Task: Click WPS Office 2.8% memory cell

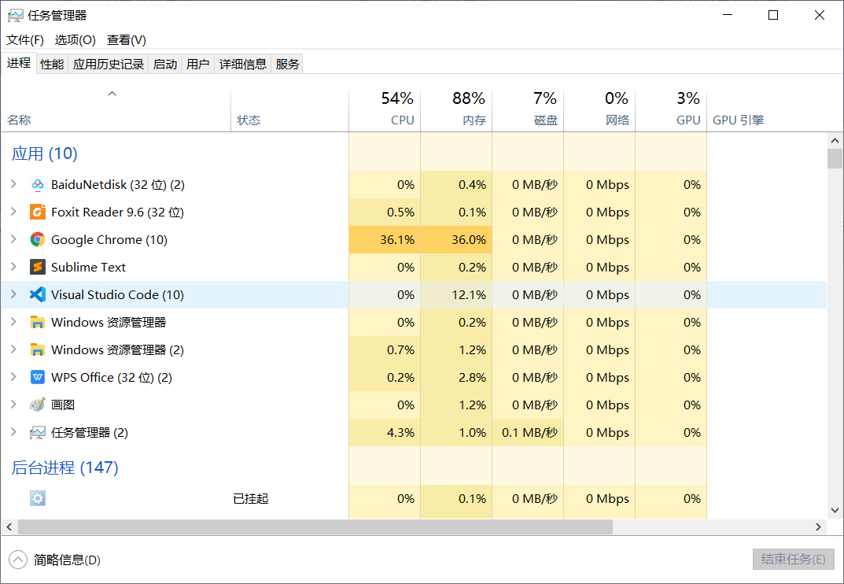Action: (x=456, y=378)
